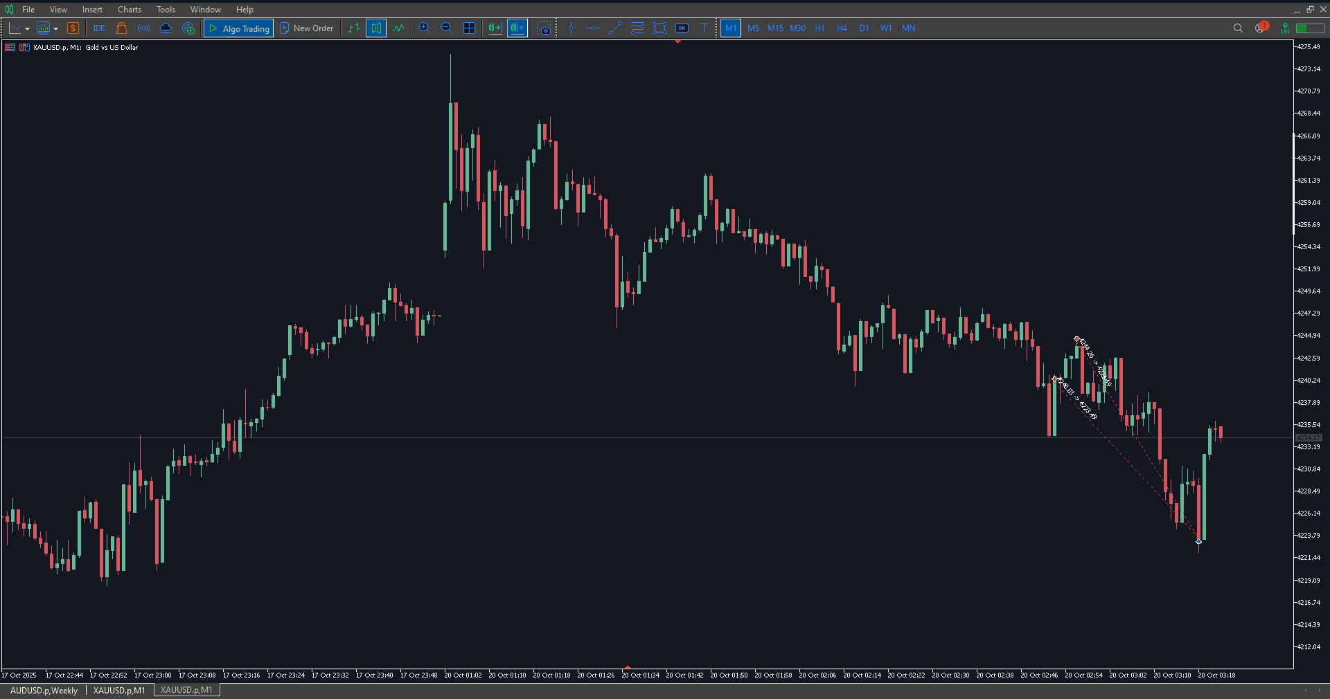Take a chart screenshot with camera icon
The width and height of the screenshot is (1330, 699).
(545, 28)
